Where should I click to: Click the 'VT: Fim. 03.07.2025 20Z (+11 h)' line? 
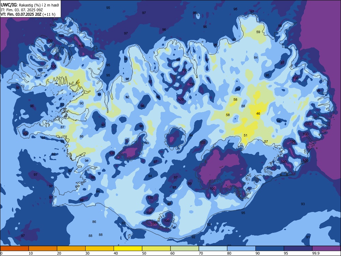point(28,14)
